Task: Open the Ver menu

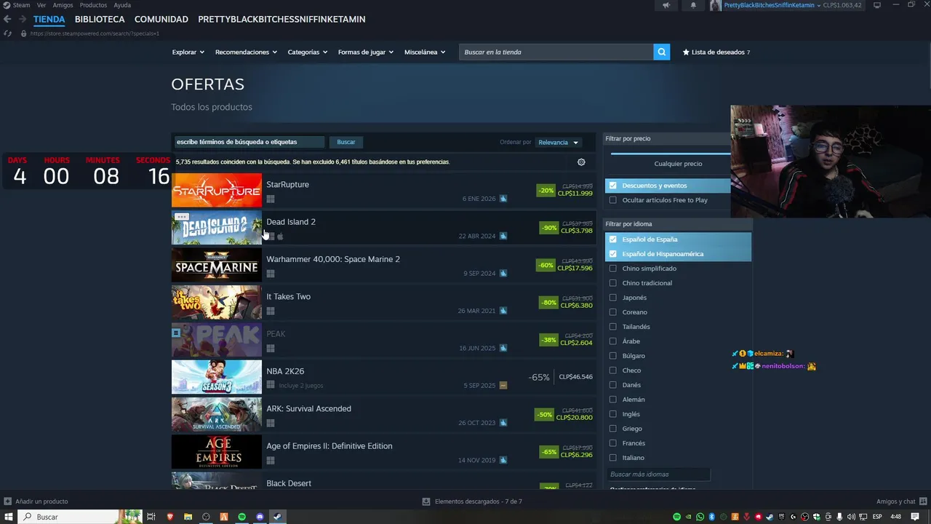Action: tap(41, 5)
